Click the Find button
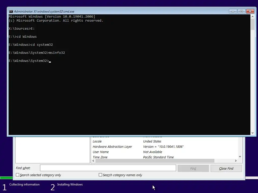The width and height of the screenshot is (258, 193). click(x=193, y=169)
